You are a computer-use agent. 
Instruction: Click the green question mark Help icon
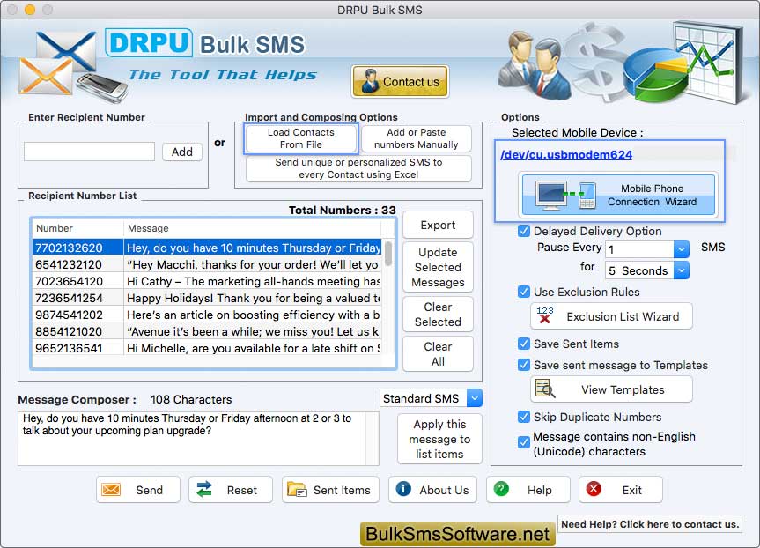coord(501,489)
